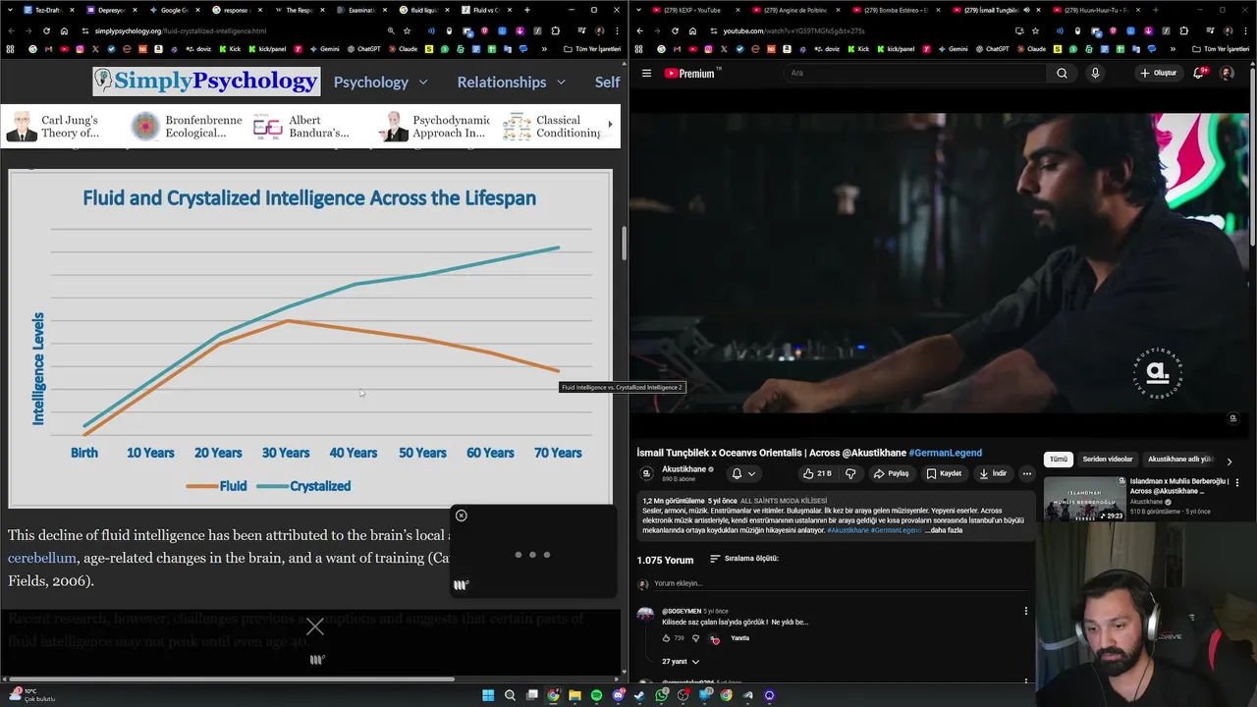Open more actions menu beside İndir

pos(1027,473)
